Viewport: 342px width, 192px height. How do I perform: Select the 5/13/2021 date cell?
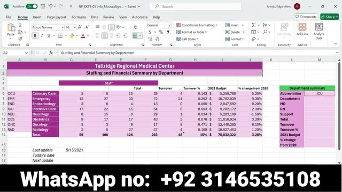click(71, 150)
